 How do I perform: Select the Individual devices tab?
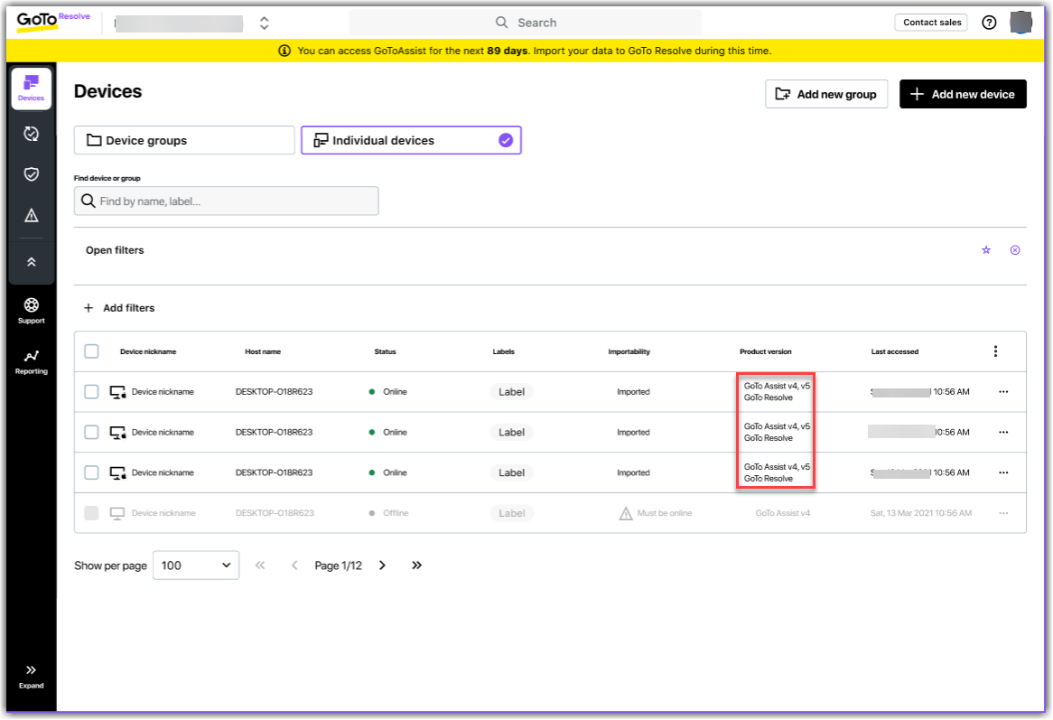[x=411, y=140]
